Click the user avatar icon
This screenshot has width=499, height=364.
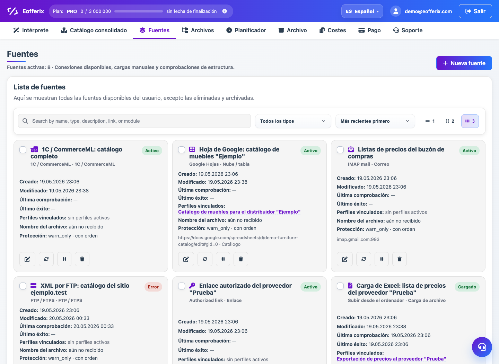pos(396,11)
